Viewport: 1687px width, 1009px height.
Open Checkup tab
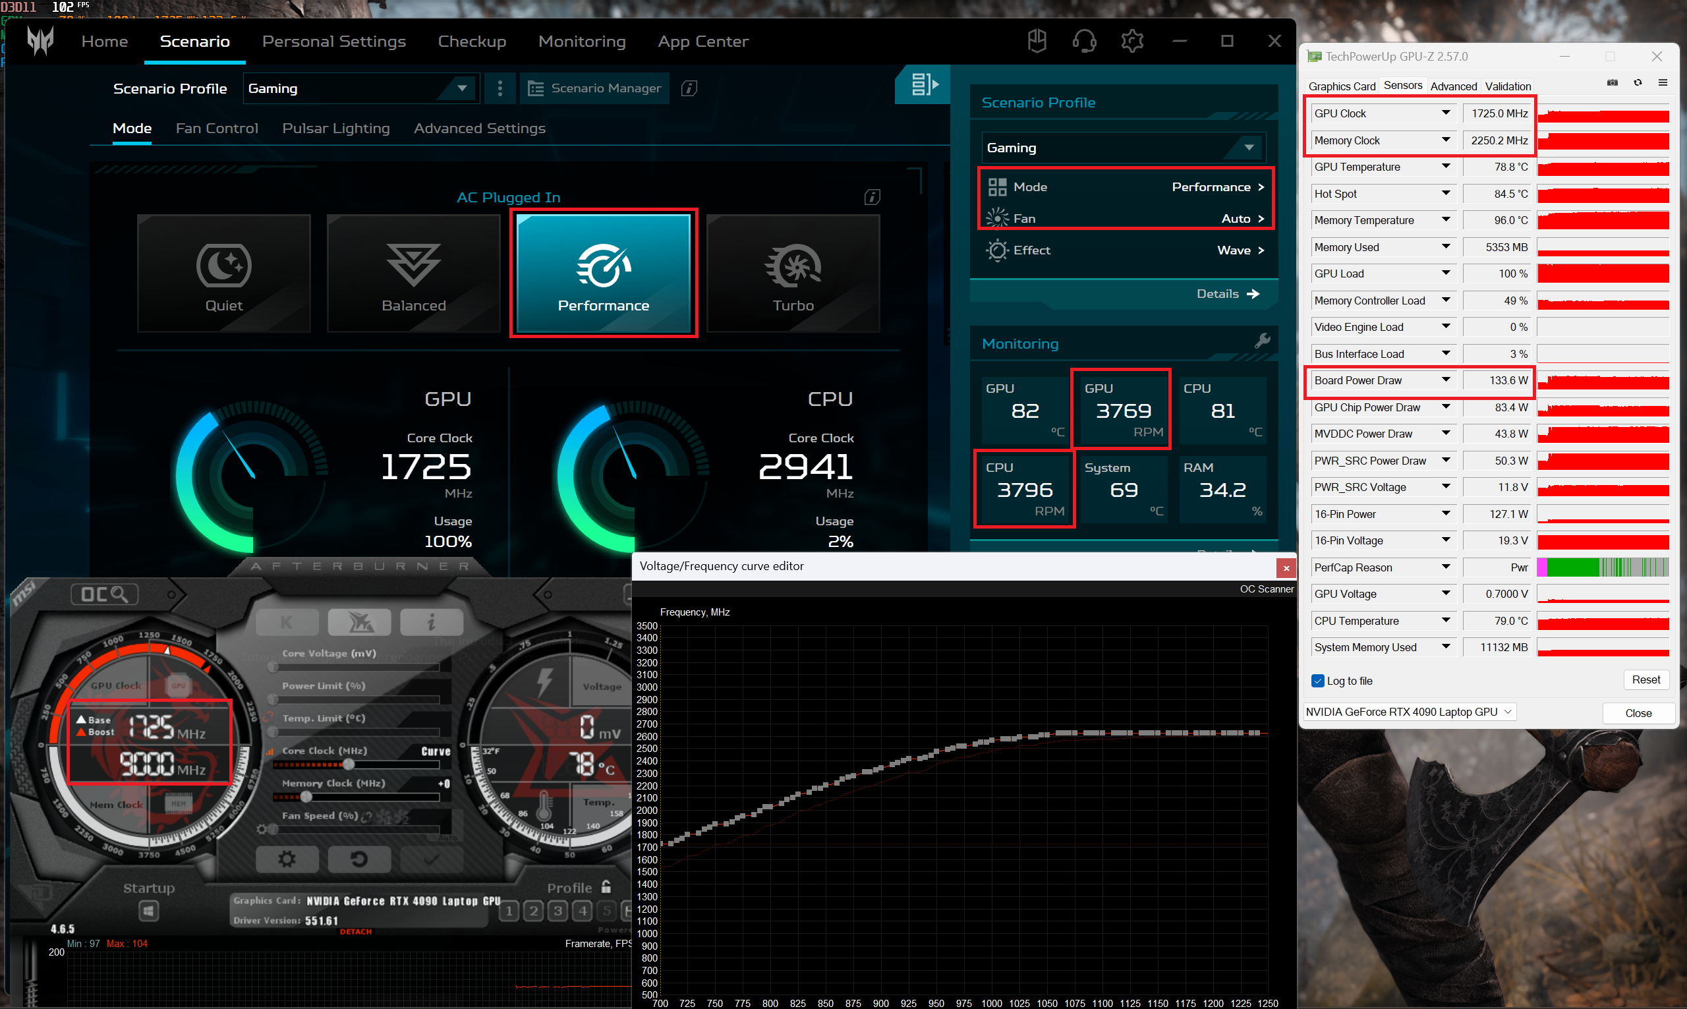tap(472, 42)
